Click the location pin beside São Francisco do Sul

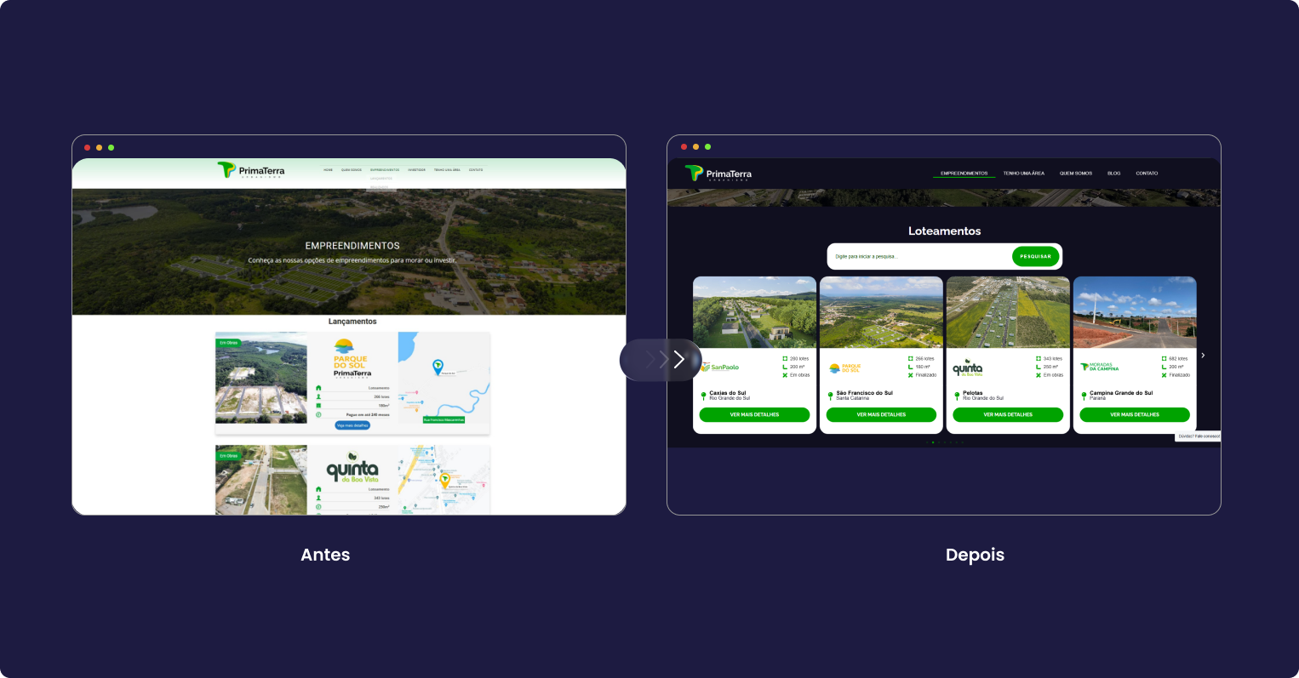[830, 396]
